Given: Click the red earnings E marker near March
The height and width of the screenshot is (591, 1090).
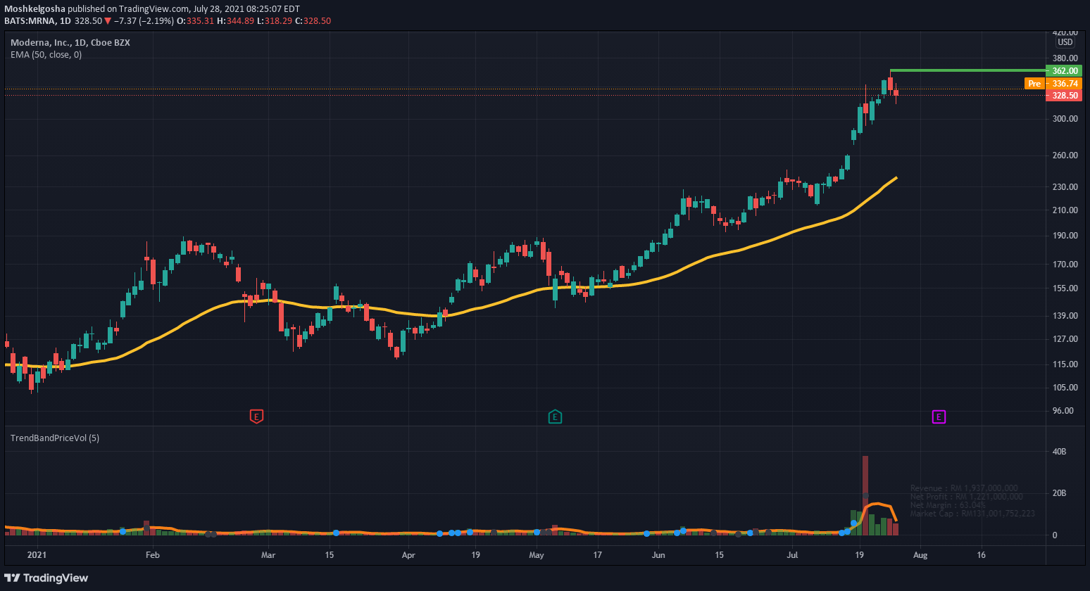Looking at the screenshot, I should tap(256, 417).
